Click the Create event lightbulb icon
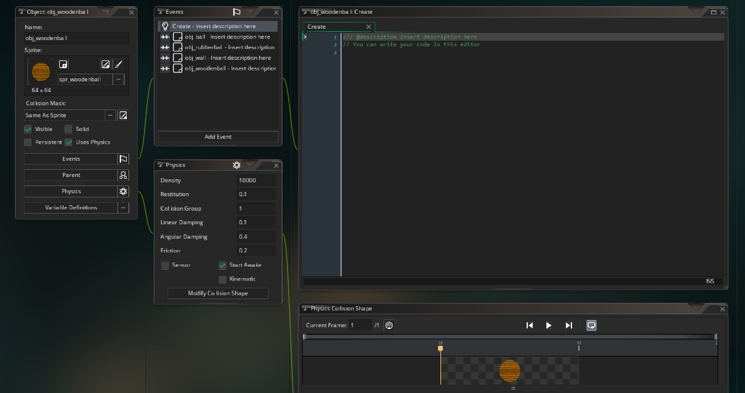The height and width of the screenshot is (393, 745). [165, 26]
